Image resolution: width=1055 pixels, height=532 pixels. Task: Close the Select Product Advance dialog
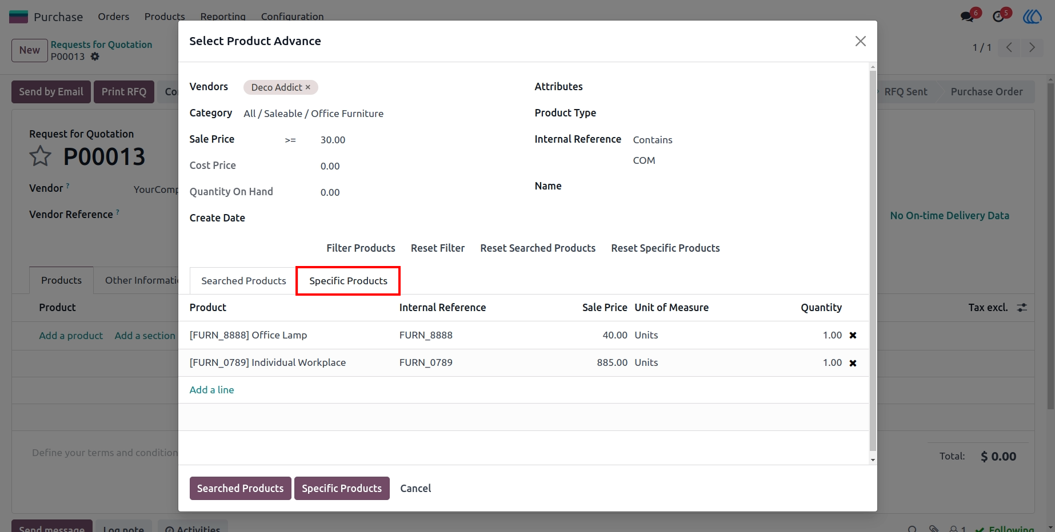point(860,41)
